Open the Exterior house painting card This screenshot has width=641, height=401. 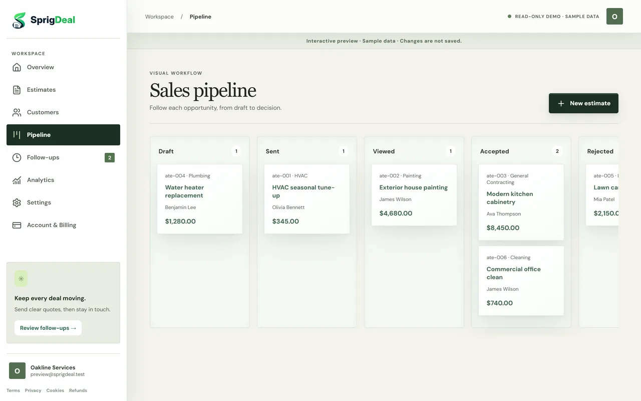click(414, 195)
